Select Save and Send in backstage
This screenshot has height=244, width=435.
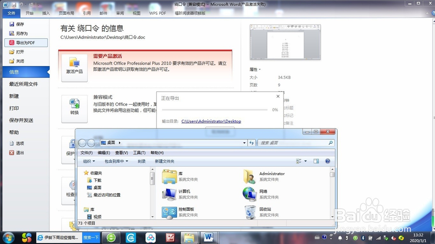click(21, 120)
